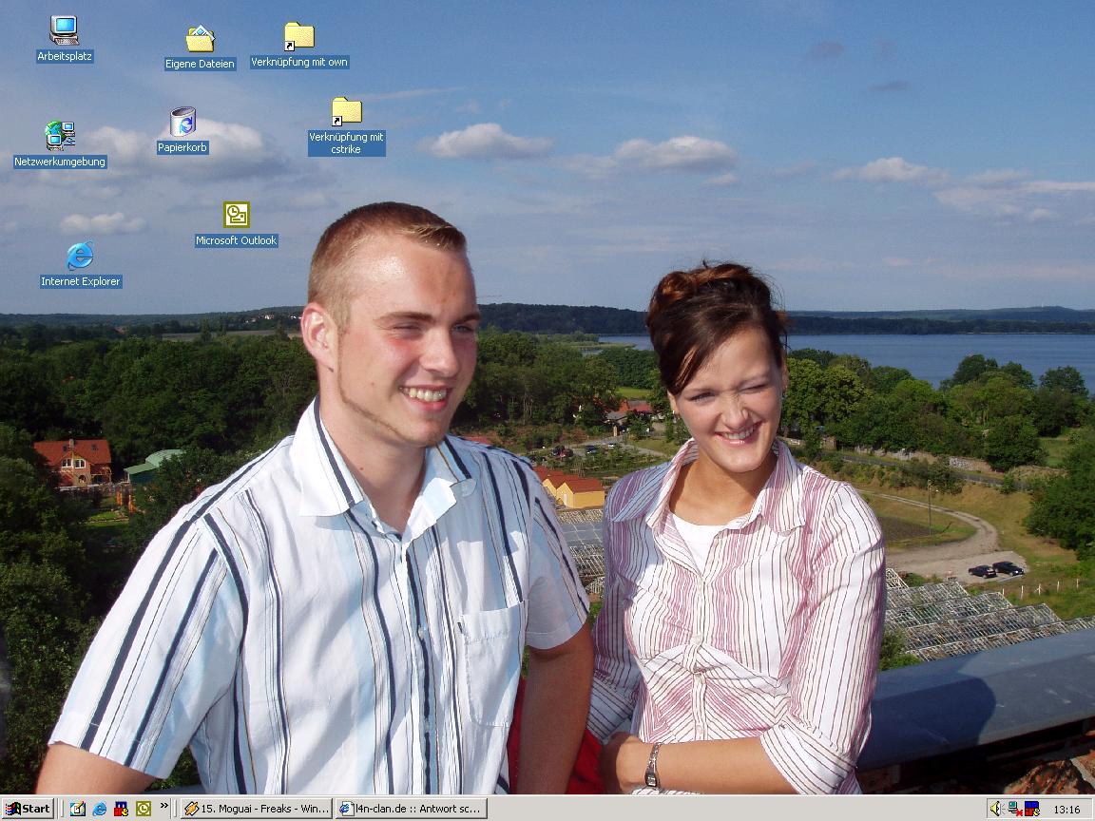This screenshot has width=1095, height=821.
Task: Switch to '15. Moguai - Freaks' Winamp taskbar button
Action: (257, 809)
